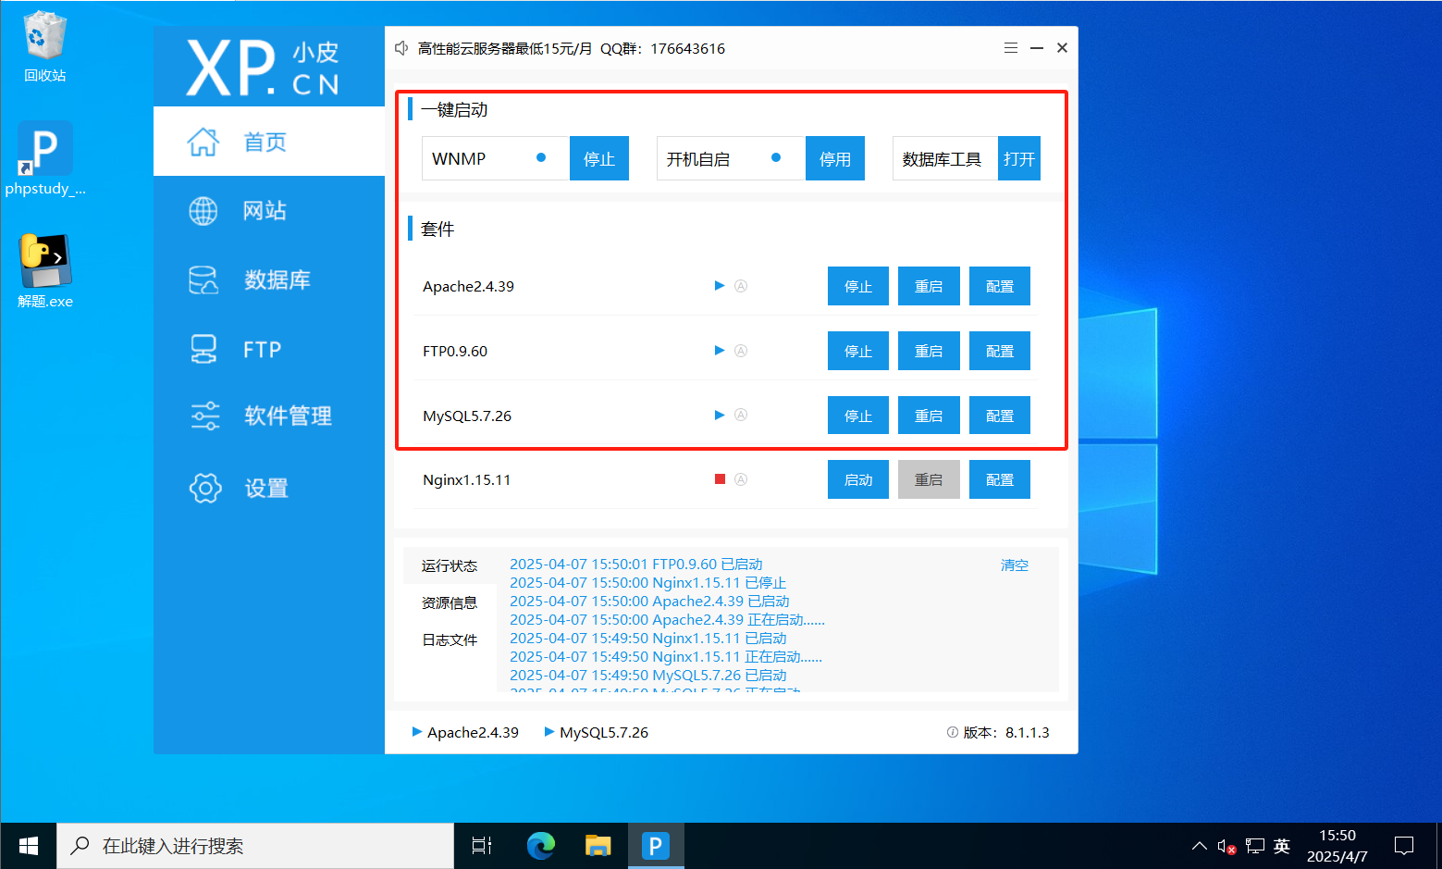Viewport: 1442px width, 869px height.
Task: Toggle the WNMP status dot
Action: point(541,157)
